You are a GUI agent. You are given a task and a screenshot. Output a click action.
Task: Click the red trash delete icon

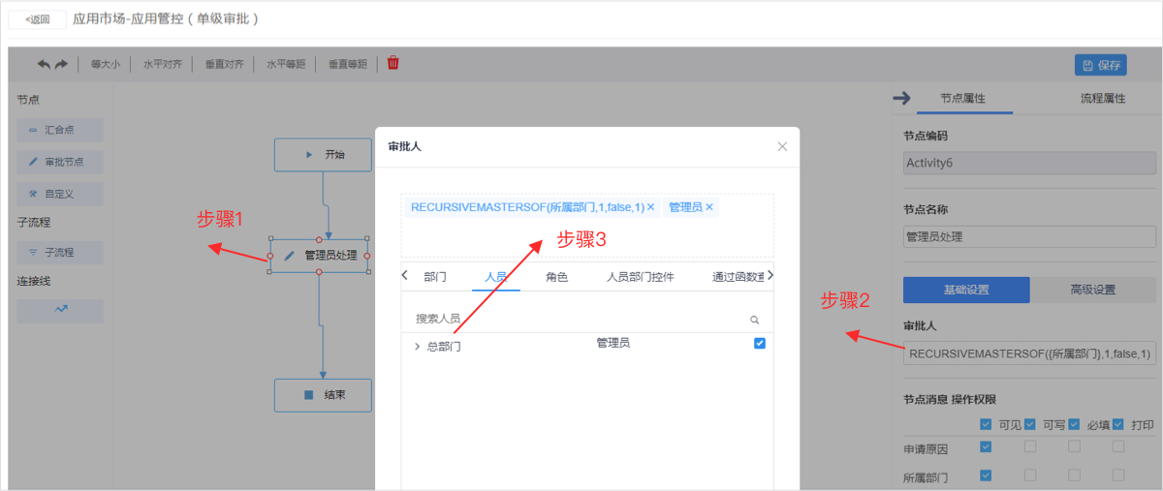click(x=393, y=63)
